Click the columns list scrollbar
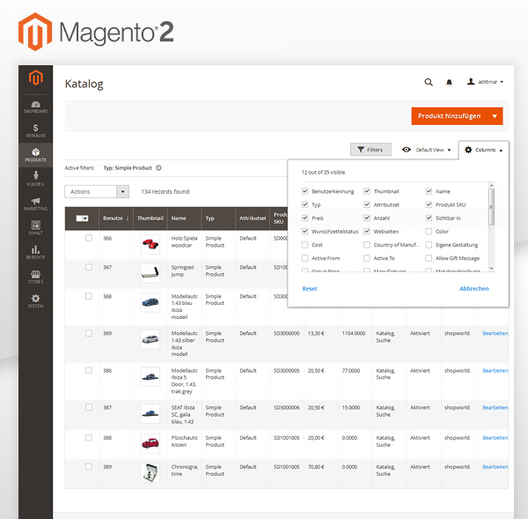This screenshot has width=528, height=519. pyautogui.click(x=491, y=207)
